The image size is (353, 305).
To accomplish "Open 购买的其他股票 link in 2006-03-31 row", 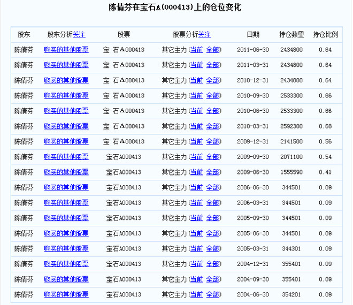I will coord(66,203).
